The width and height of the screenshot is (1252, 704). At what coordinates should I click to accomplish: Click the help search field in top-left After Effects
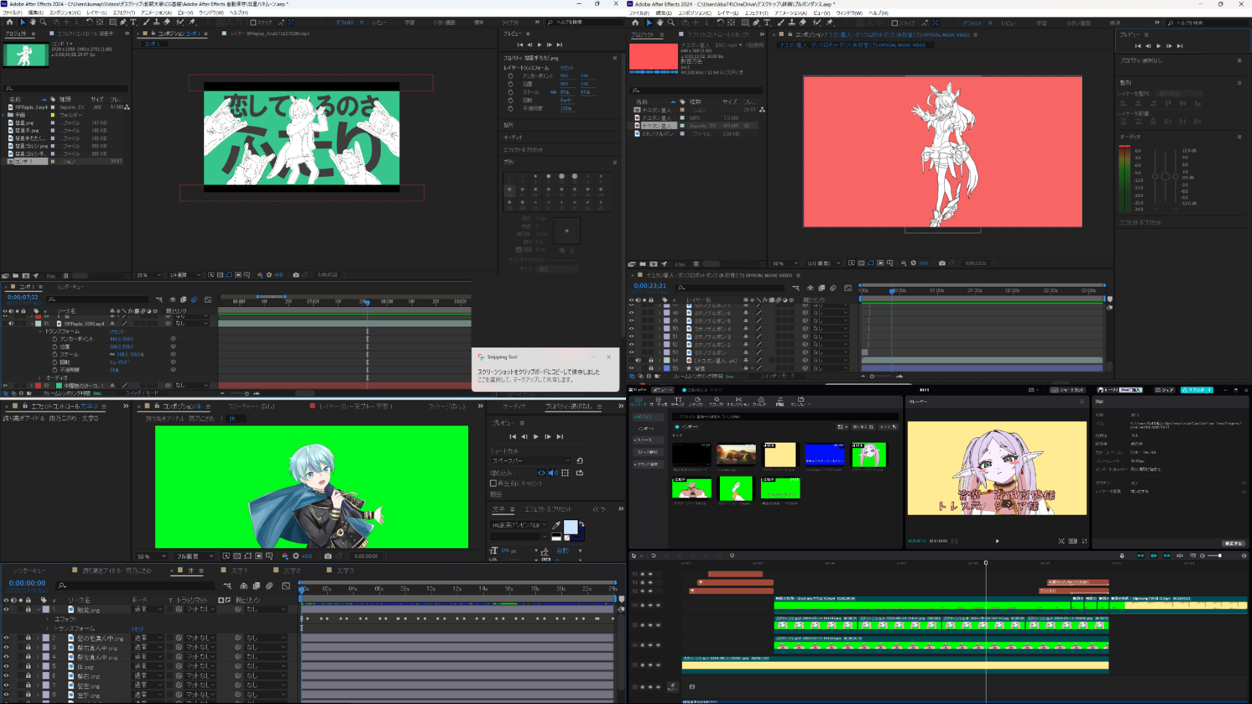(584, 22)
